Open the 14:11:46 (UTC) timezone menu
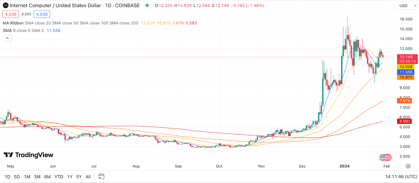Screen dimensions: 419x183 [401, 177]
